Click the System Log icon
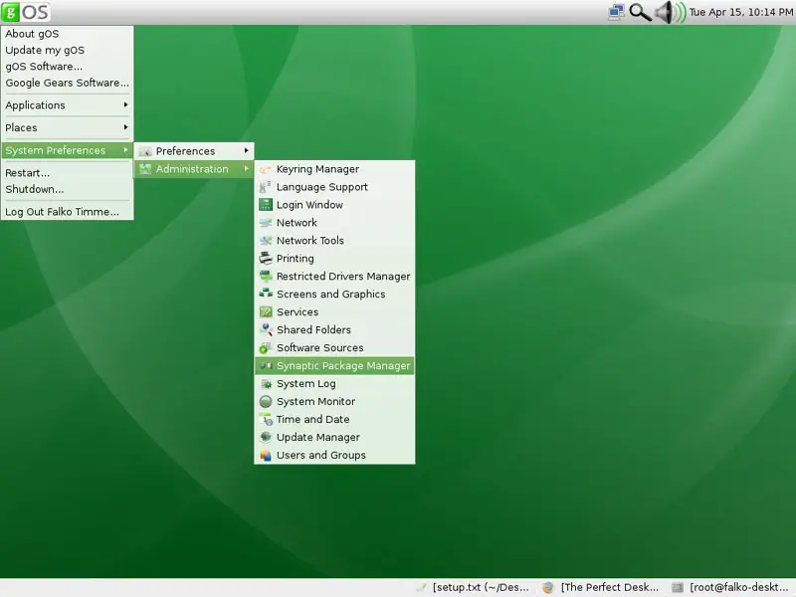This screenshot has width=796, height=597. (x=266, y=383)
